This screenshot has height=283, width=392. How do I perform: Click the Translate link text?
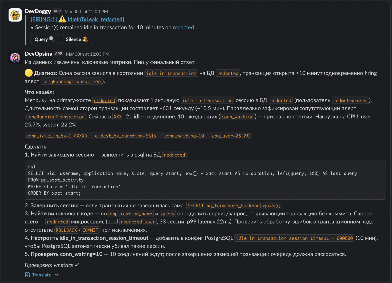click(41, 275)
